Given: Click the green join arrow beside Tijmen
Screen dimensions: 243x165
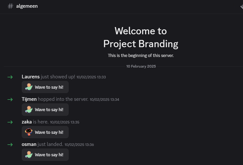Looking at the screenshot, I should click(10, 100).
